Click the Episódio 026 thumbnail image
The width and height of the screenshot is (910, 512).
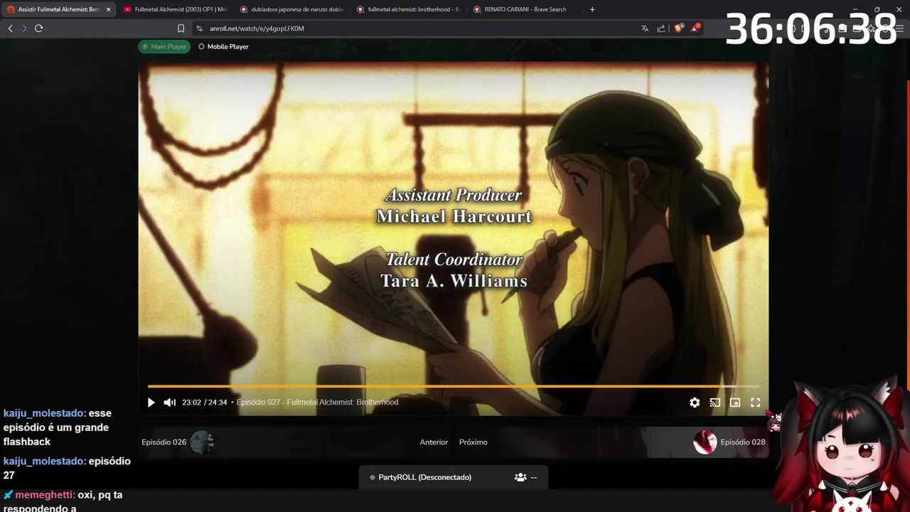point(202,442)
